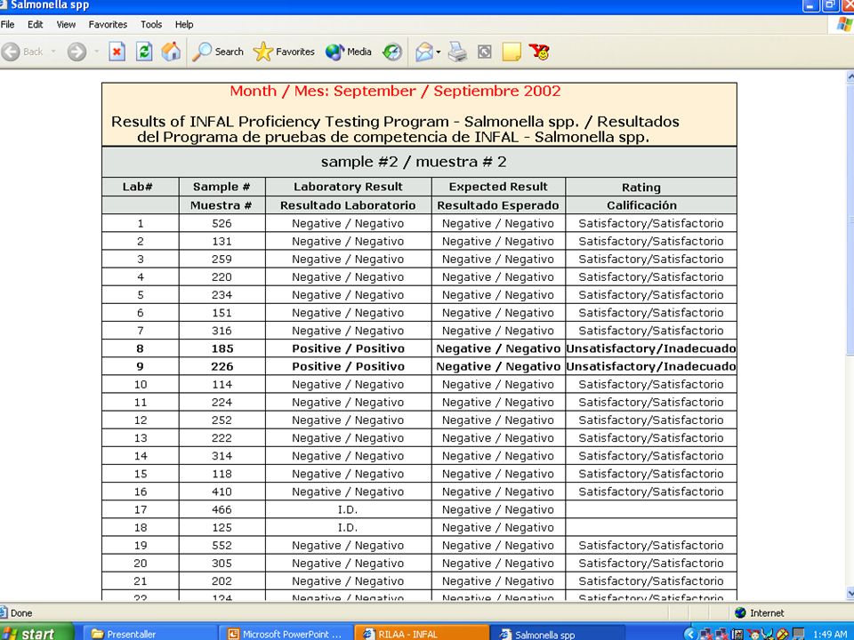This screenshot has width=854, height=640.
Task: Open the File menu
Action: click(8, 25)
